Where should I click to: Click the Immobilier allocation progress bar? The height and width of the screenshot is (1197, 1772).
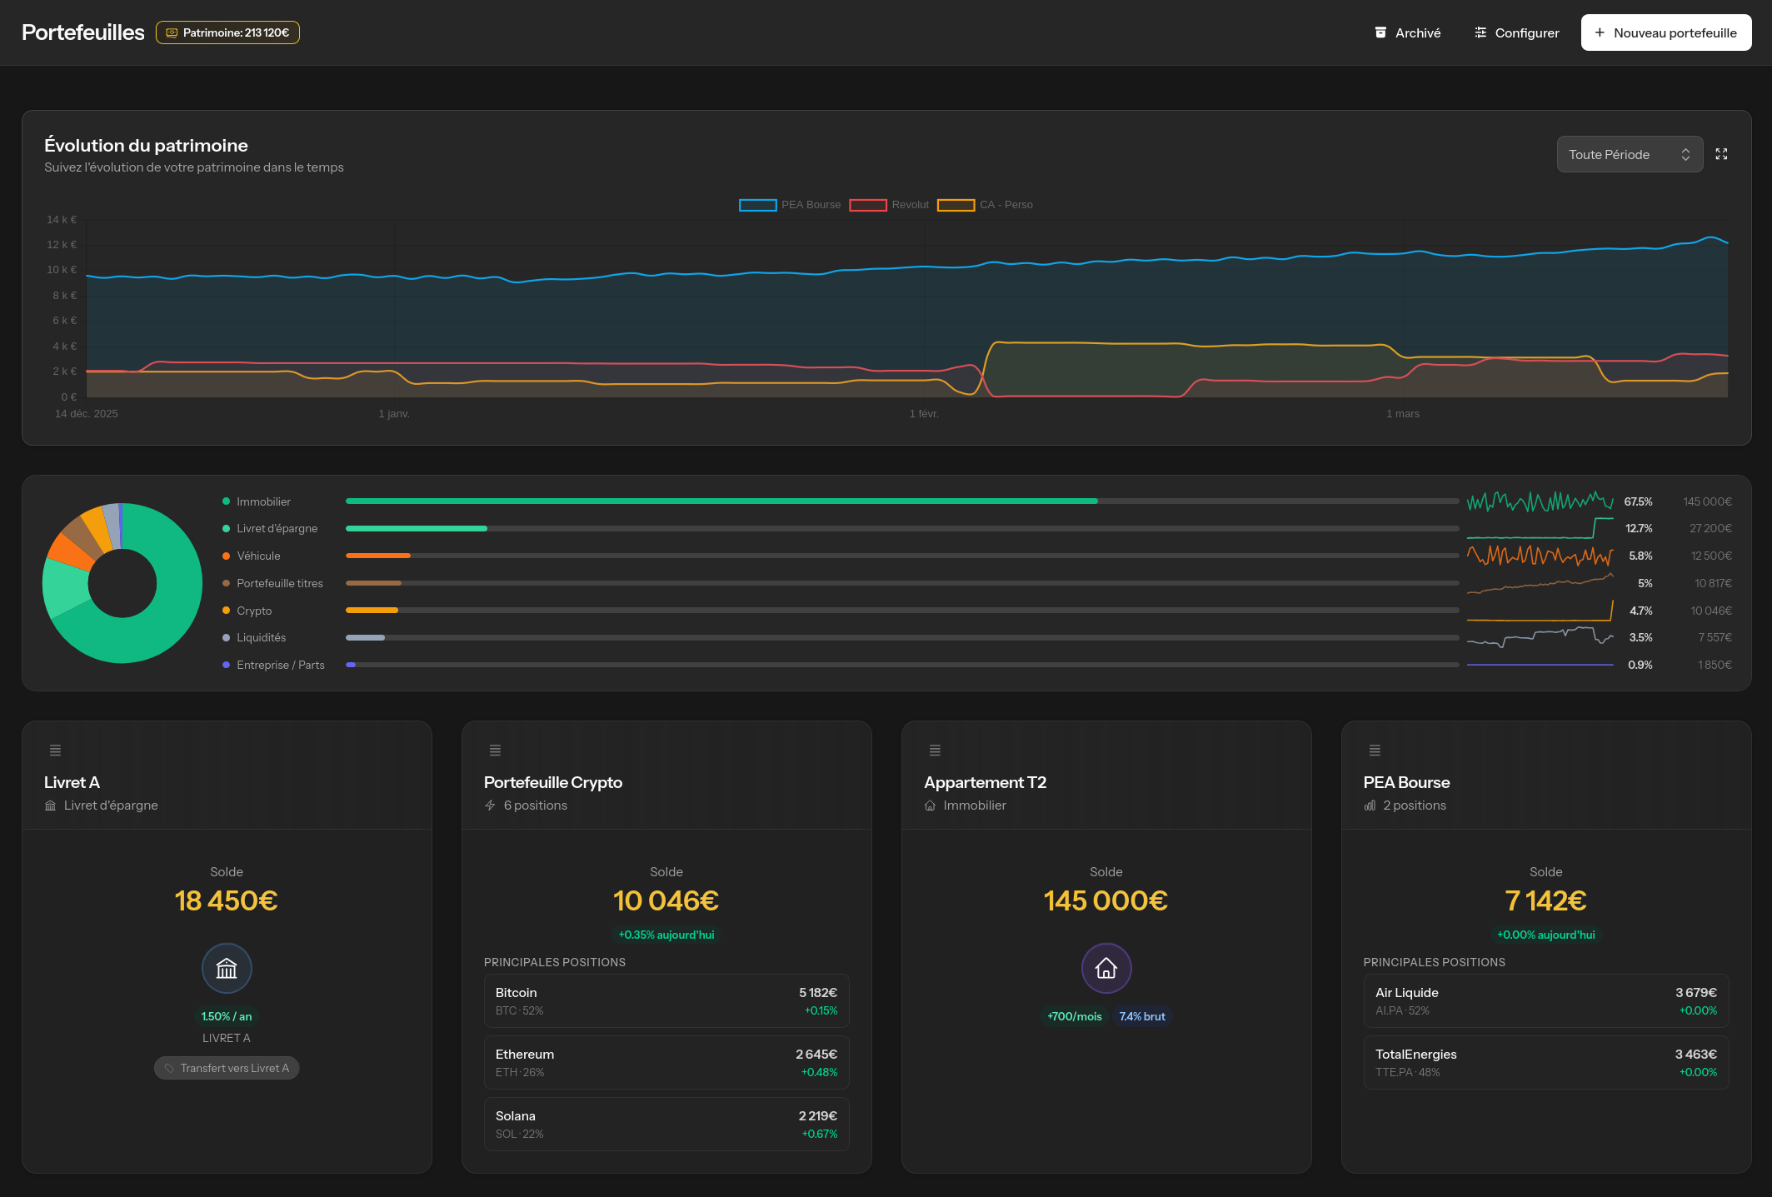tap(901, 501)
